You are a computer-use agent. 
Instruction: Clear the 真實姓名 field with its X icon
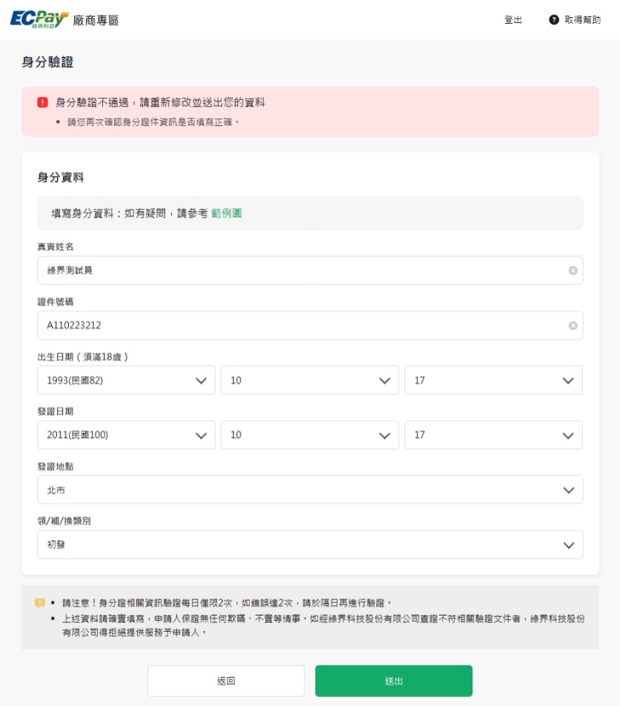tap(573, 270)
